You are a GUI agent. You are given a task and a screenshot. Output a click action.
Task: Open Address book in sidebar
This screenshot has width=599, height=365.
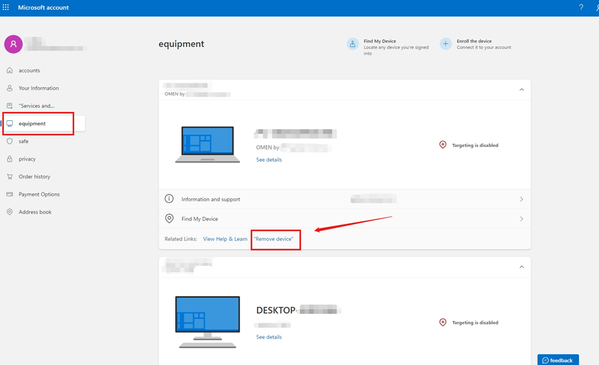[35, 212]
